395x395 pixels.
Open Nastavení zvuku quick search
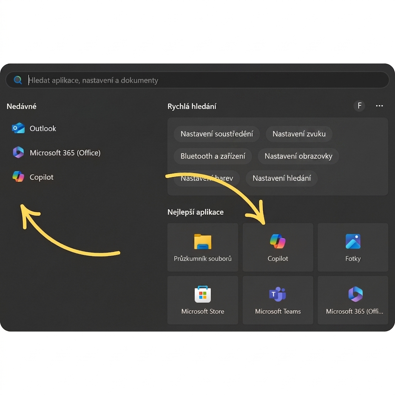(x=299, y=134)
